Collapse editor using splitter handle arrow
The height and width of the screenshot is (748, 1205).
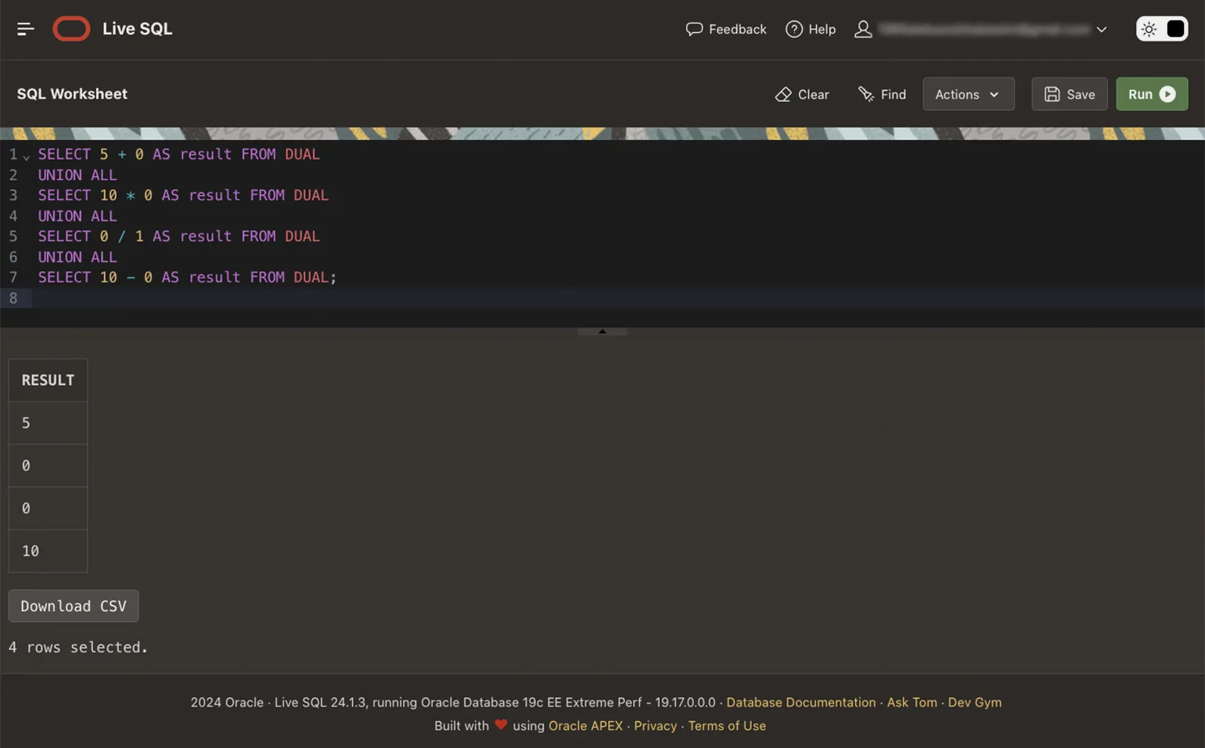[602, 332]
